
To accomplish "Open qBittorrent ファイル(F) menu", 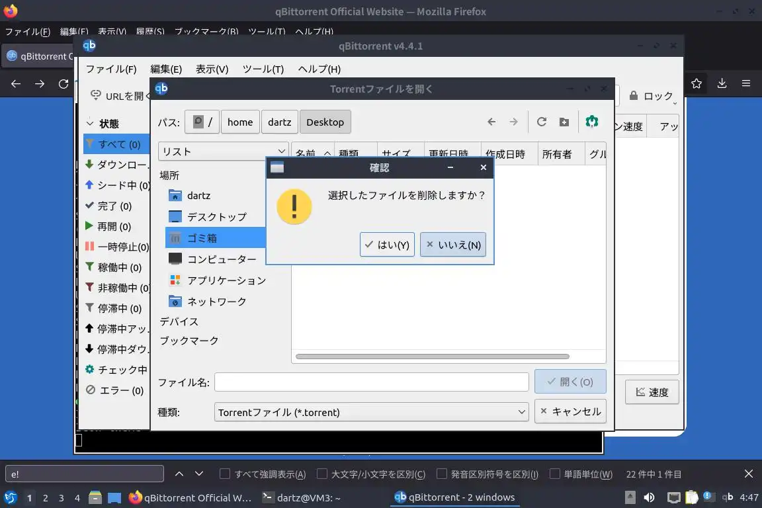I will (x=111, y=69).
